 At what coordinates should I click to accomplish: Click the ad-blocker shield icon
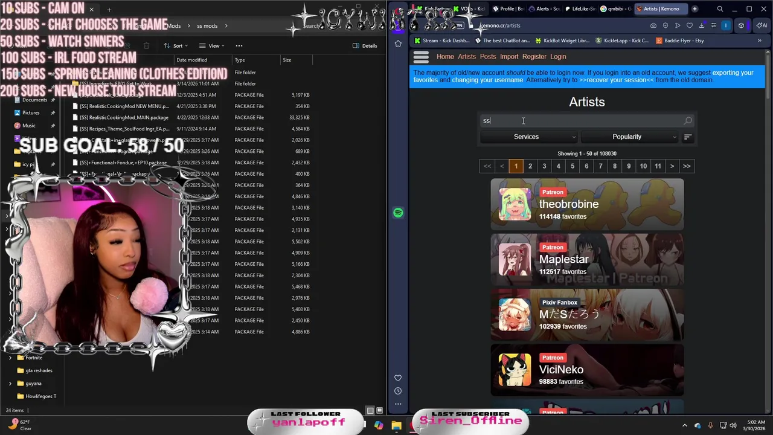[x=666, y=25]
